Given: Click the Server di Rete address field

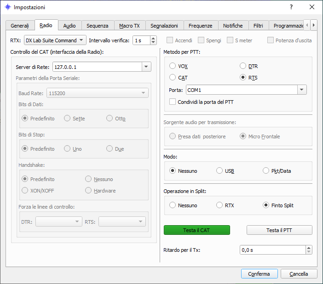Looking at the screenshot, I should [x=98, y=67].
